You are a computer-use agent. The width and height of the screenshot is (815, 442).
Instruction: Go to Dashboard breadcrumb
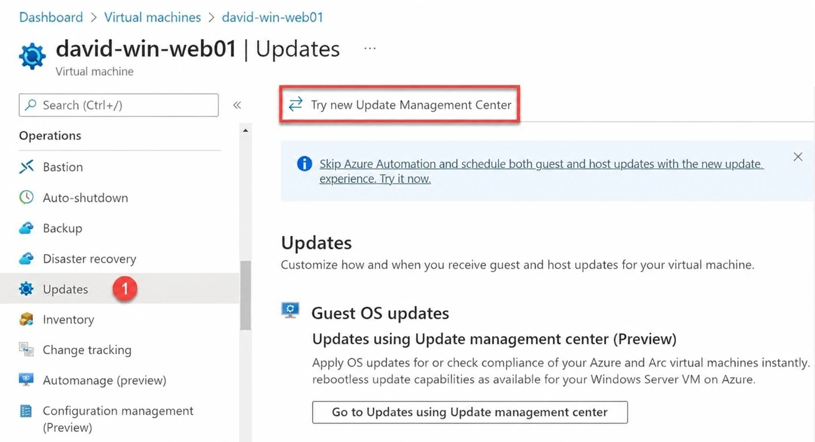pyautogui.click(x=51, y=17)
